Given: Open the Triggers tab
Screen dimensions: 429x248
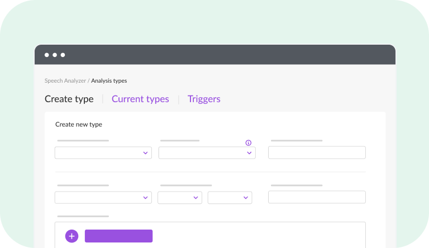Looking at the screenshot, I should (204, 99).
